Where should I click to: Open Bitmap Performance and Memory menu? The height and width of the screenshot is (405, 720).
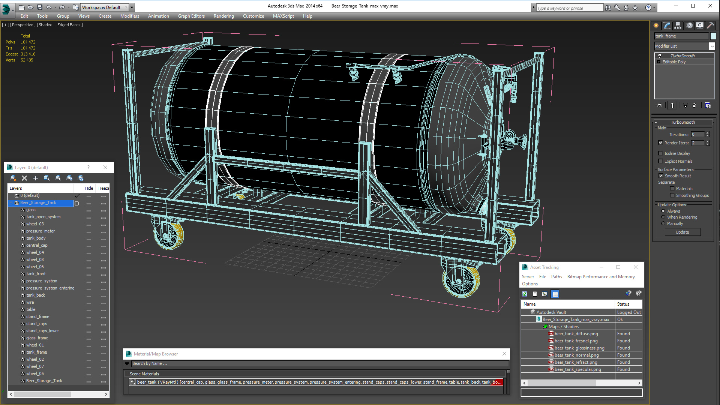point(601,277)
